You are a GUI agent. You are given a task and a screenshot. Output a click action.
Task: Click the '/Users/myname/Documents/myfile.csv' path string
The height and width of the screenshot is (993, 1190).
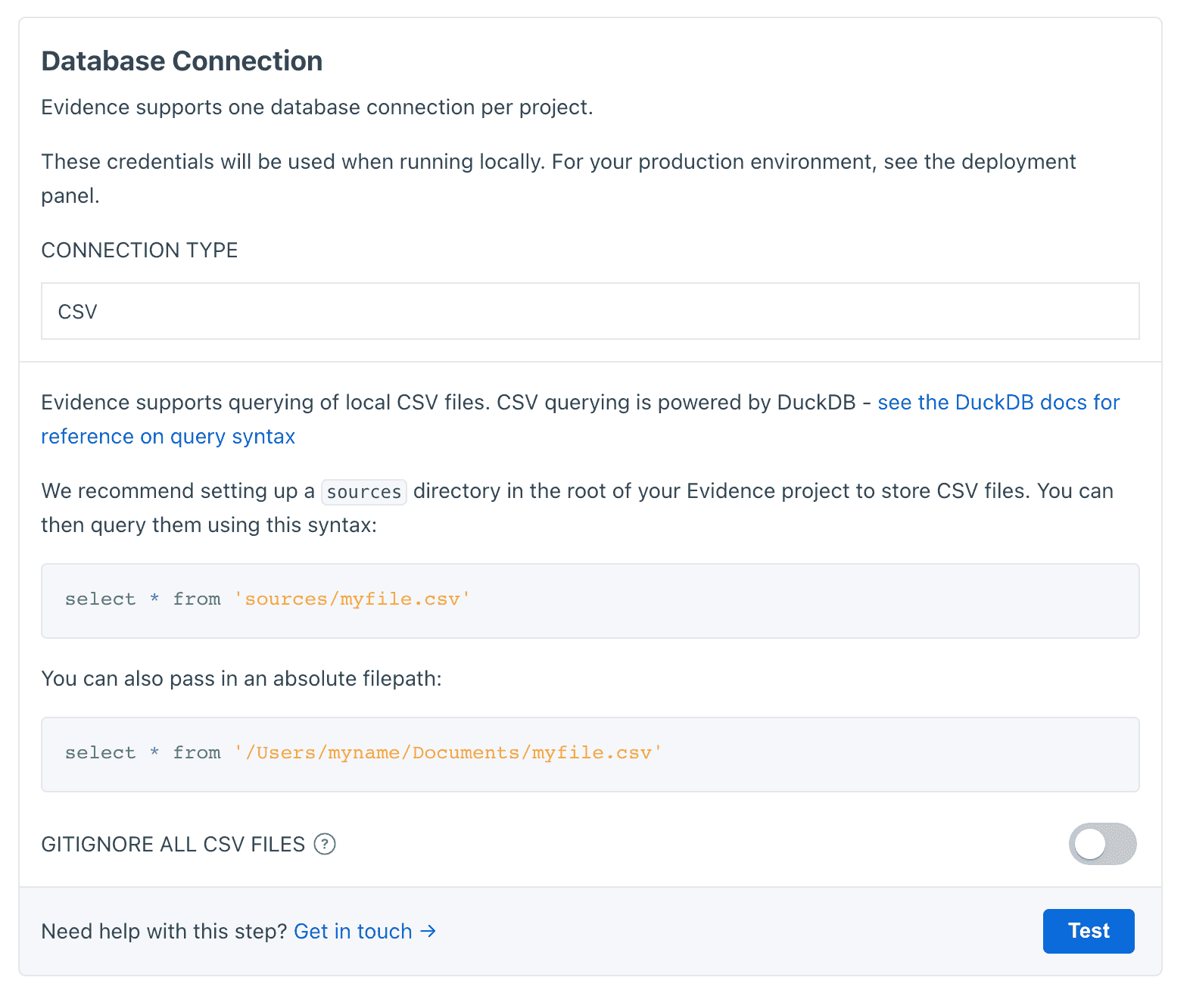(x=448, y=753)
